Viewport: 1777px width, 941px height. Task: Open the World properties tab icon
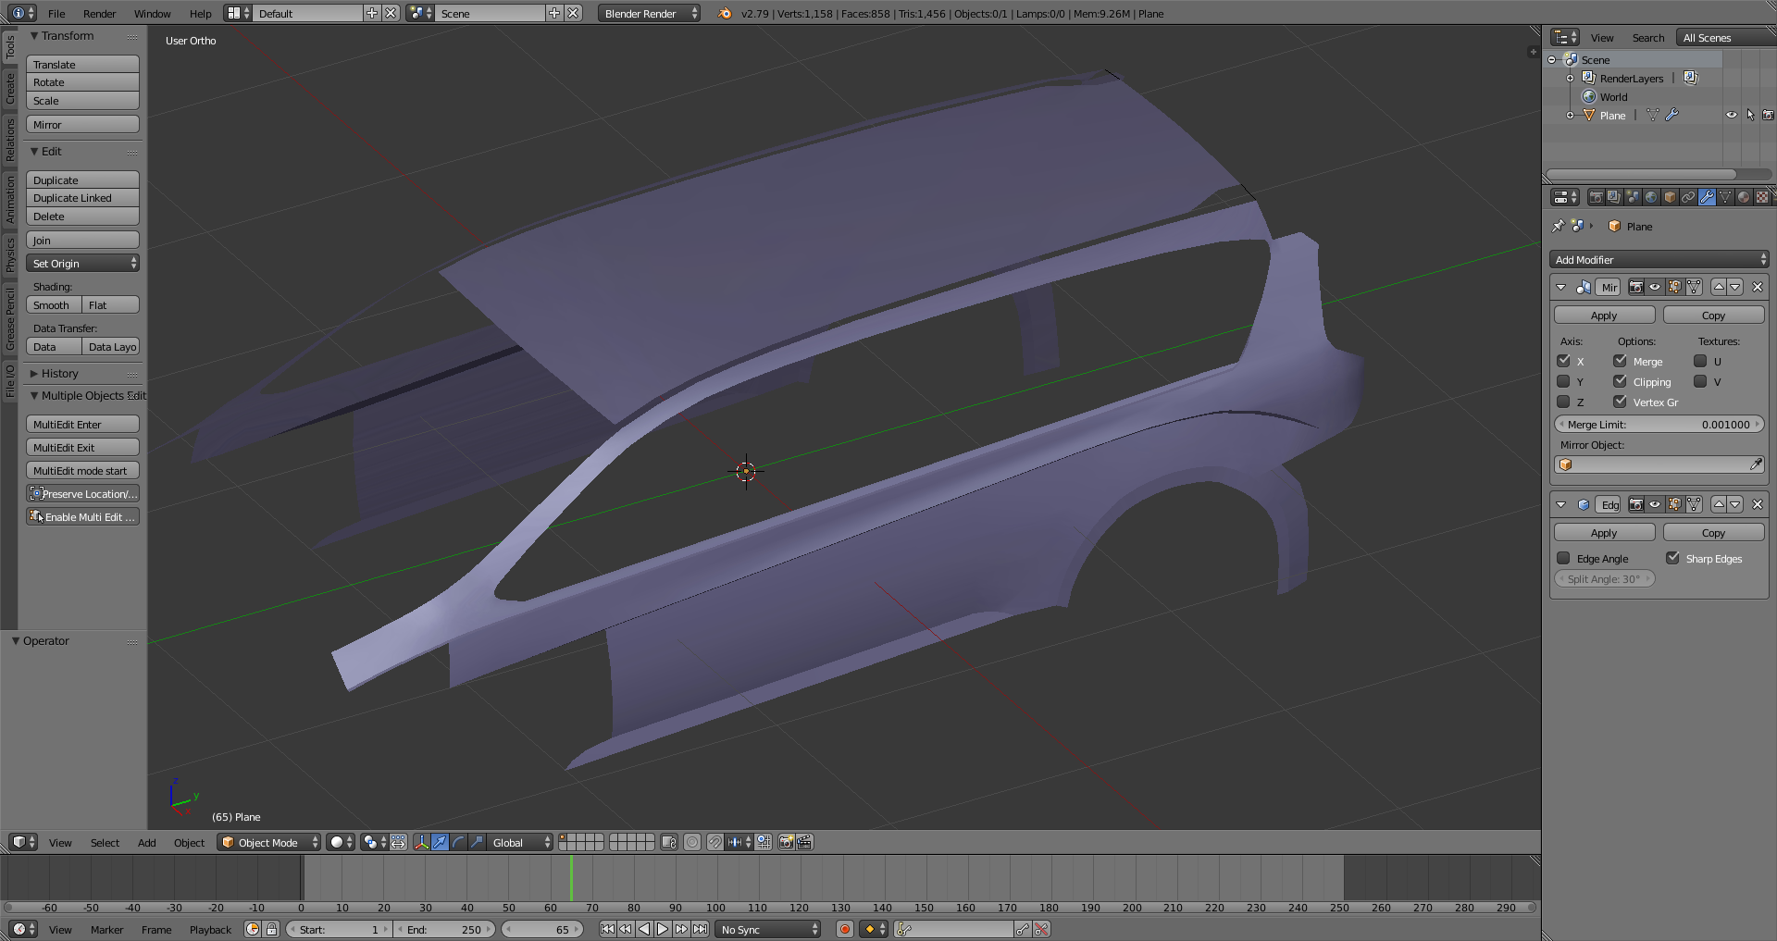(x=1651, y=197)
